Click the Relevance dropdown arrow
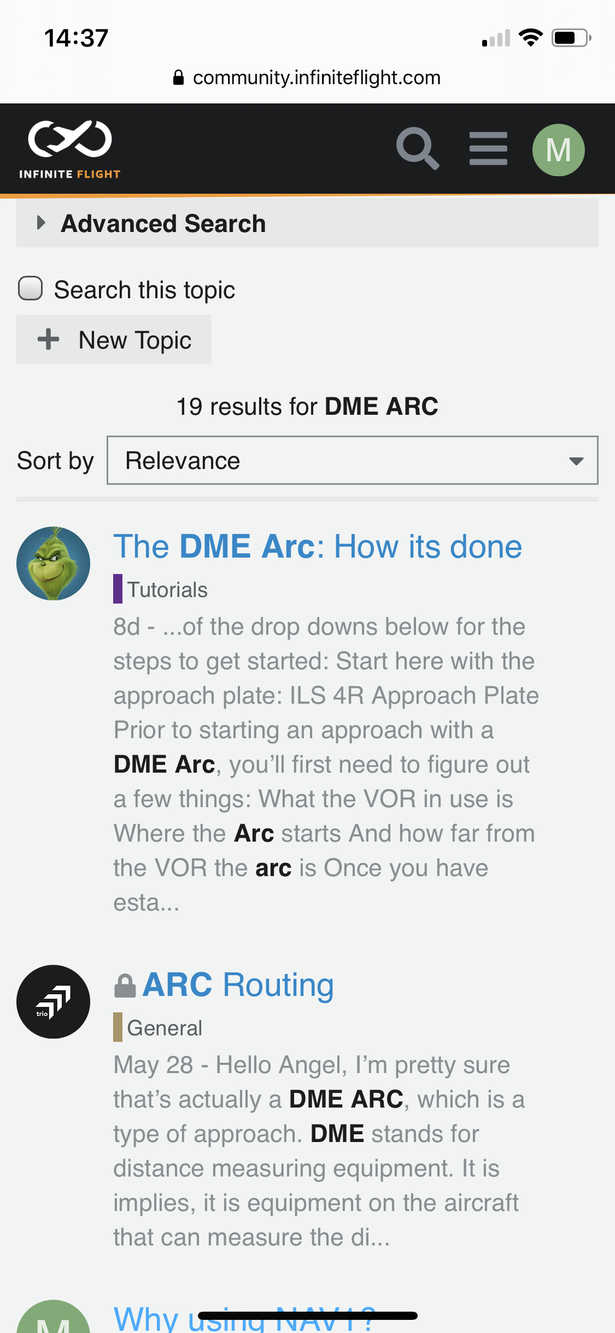The height and width of the screenshot is (1333, 615). (576, 461)
